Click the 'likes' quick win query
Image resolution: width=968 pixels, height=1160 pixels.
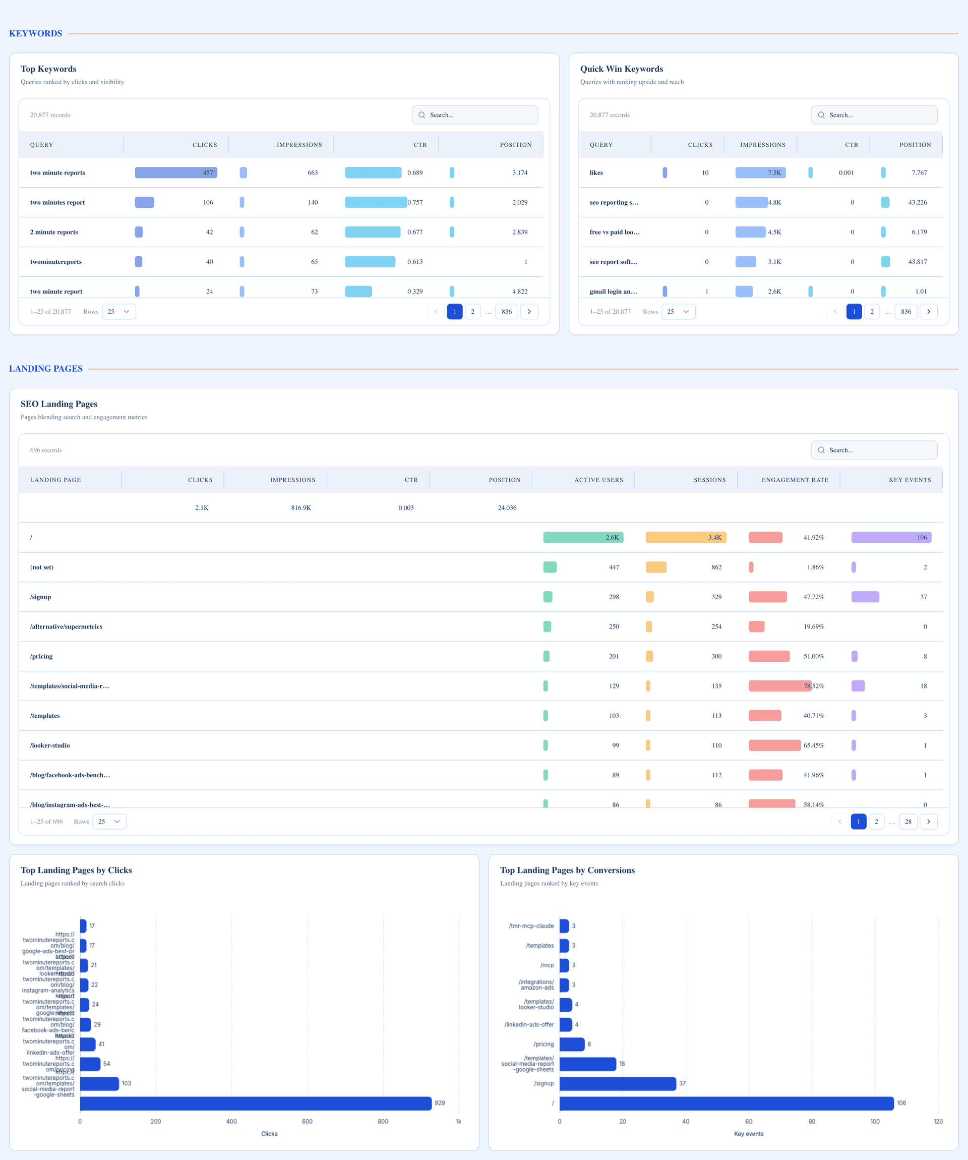coord(760,173)
